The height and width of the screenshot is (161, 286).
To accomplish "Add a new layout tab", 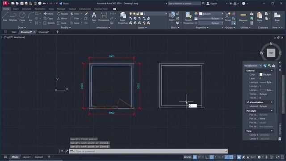I will click(x=49, y=157).
